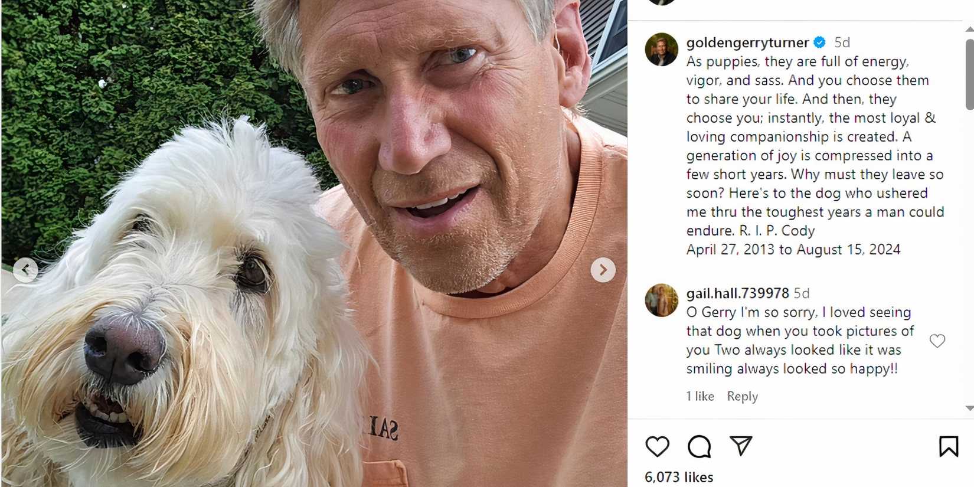
Task: Reply to gail.hall's comment
Action: [x=742, y=396]
